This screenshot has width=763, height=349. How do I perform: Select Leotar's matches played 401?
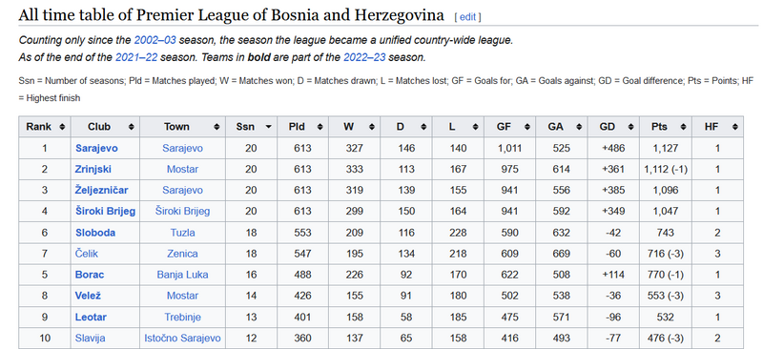(x=302, y=317)
